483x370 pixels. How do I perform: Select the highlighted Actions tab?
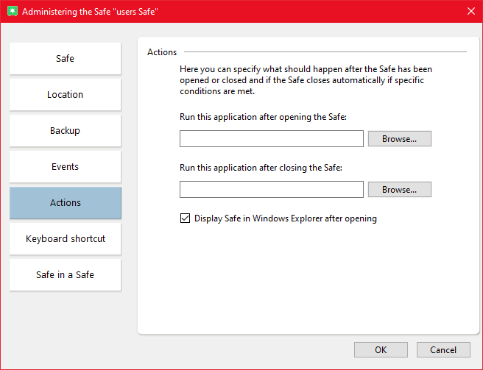click(x=65, y=203)
